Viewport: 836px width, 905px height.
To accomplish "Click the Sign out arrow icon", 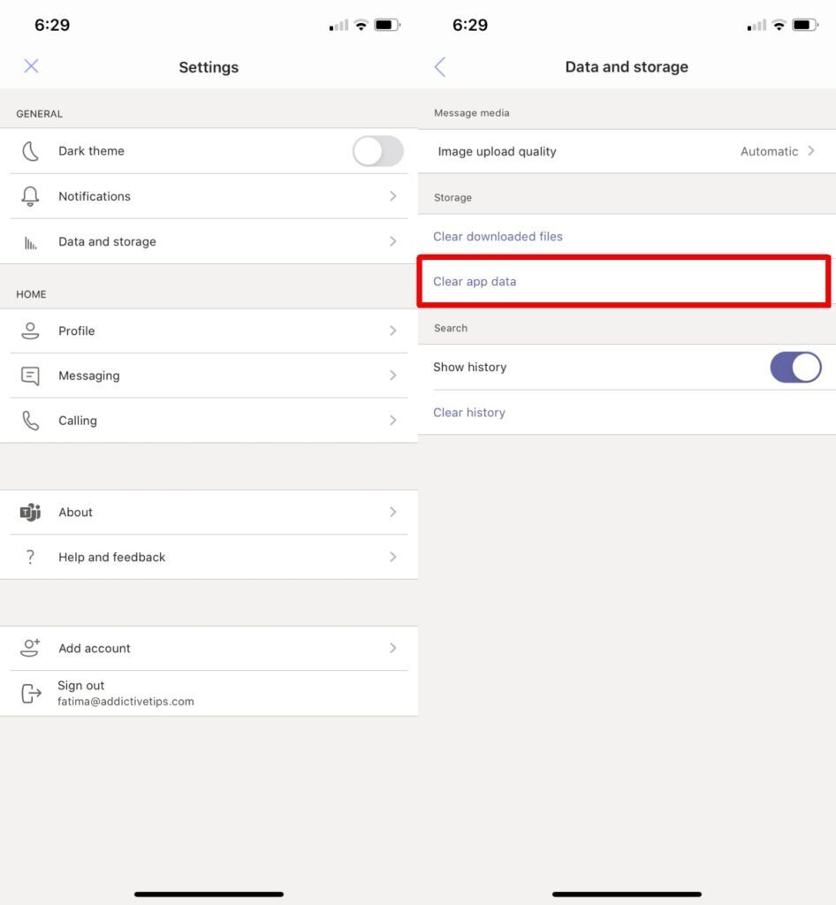I will pos(30,693).
